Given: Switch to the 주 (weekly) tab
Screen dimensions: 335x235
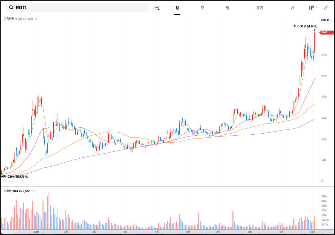Looking at the screenshot, I should (202, 8).
